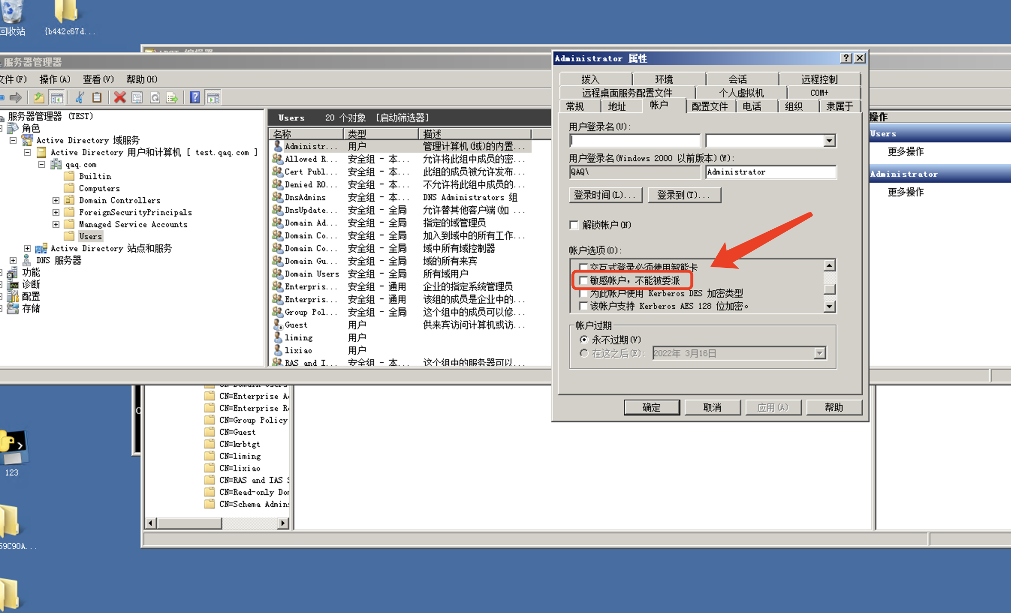Image resolution: width=1011 pixels, height=613 pixels.
Task: Open the 查看(V) menu
Action: [97, 79]
